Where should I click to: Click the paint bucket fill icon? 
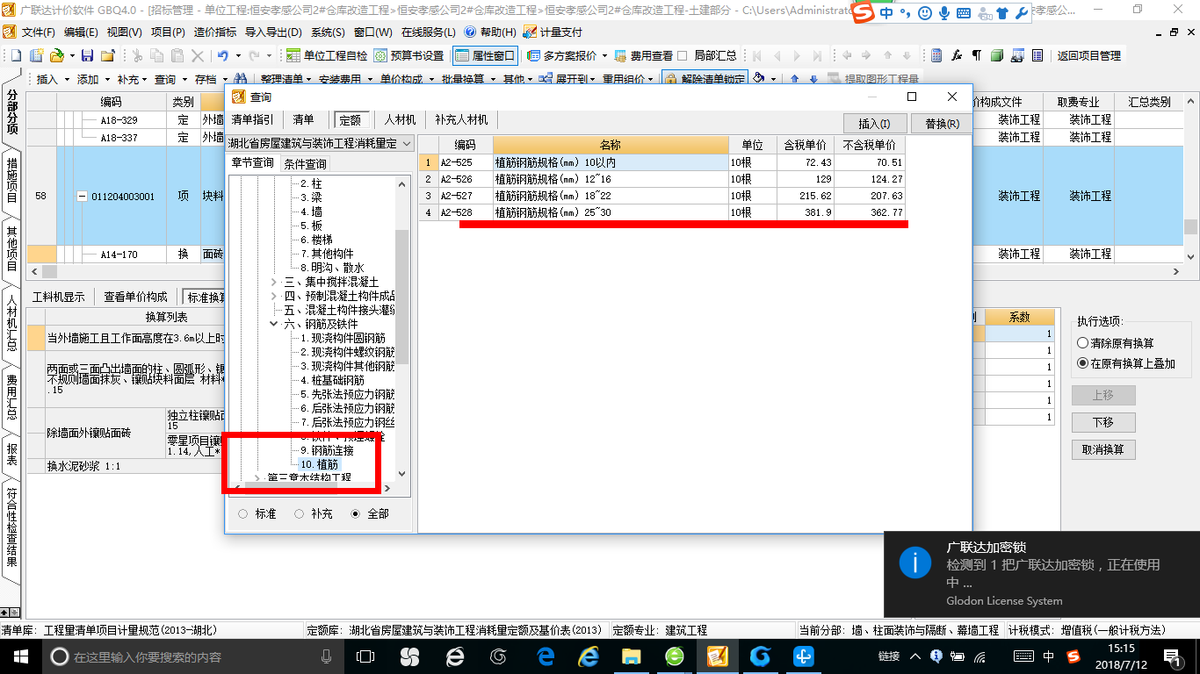[759, 79]
